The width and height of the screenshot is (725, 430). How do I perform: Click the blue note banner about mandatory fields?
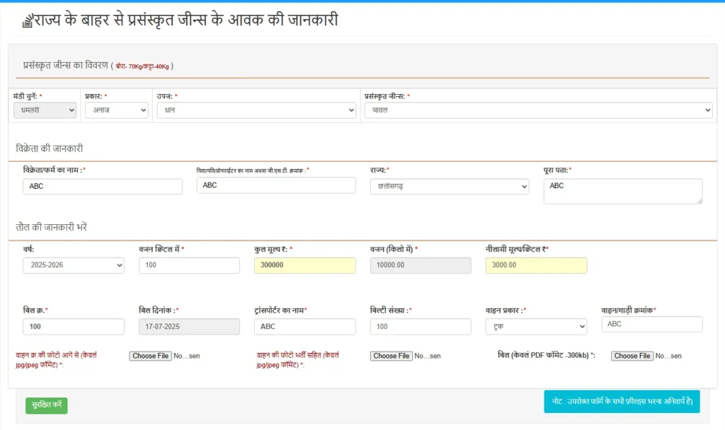[622, 402]
